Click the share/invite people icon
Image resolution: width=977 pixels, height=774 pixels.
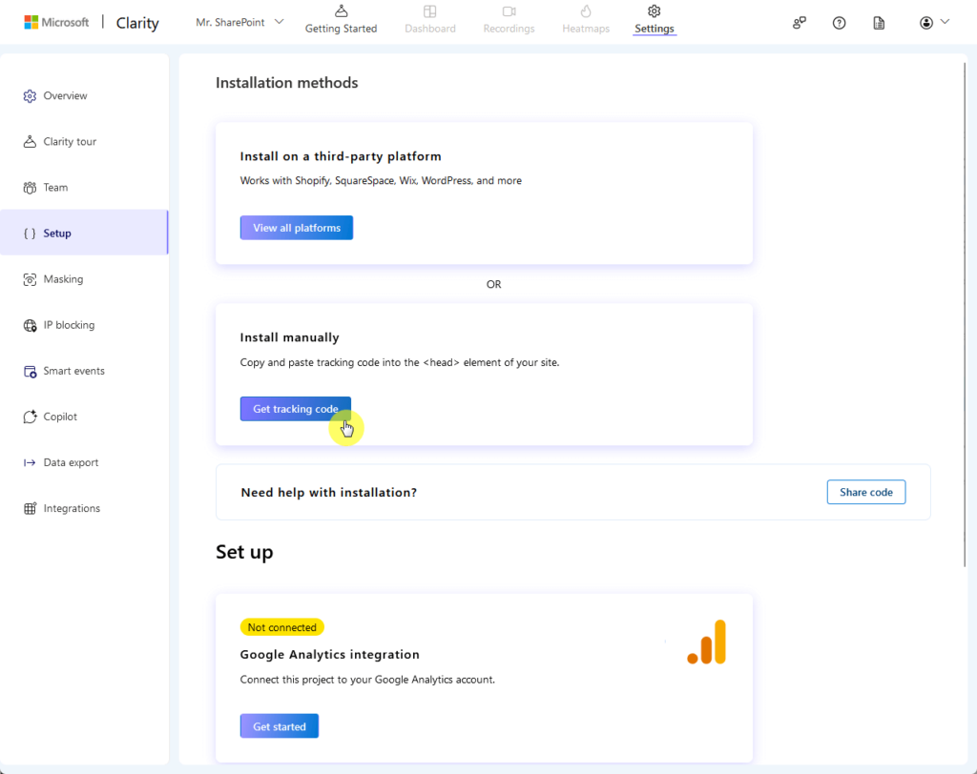800,23
